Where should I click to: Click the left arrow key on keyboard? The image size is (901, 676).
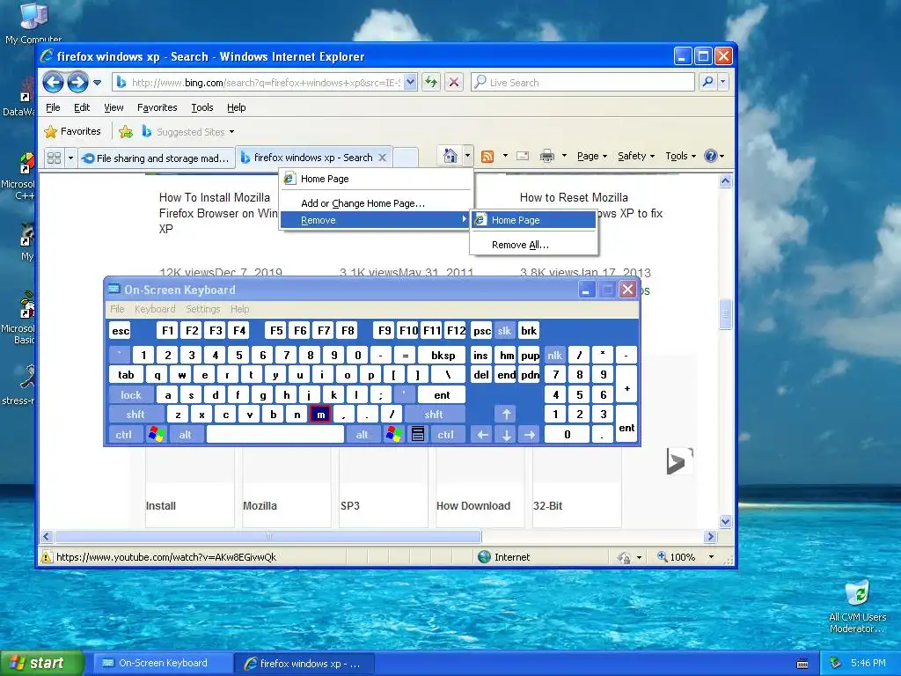tap(483, 435)
